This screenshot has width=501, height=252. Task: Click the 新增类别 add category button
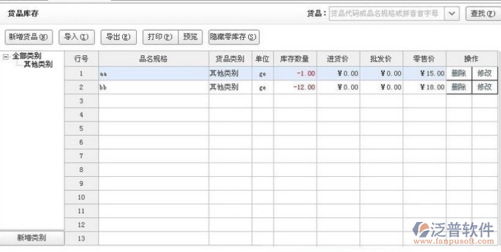click(32, 238)
